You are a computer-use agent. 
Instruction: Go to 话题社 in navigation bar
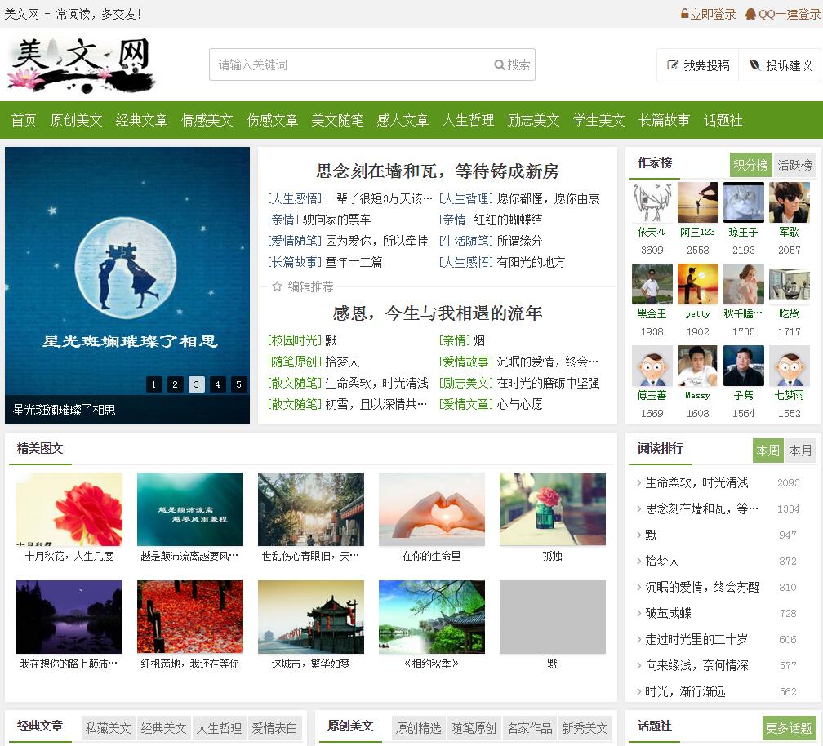(723, 120)
